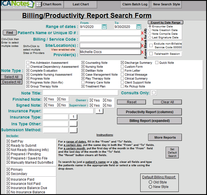Viewport: 207px width, 195px height.
Task: Open the Insurance Type picker button
Action: pyautogui.click(x=73, y=117)
